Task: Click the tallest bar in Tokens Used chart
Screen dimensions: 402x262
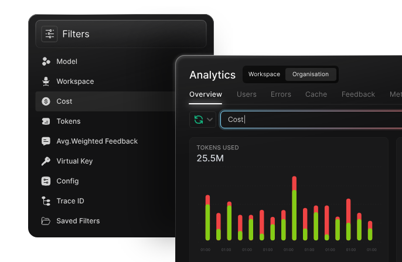Action: [x=294, y=208]
